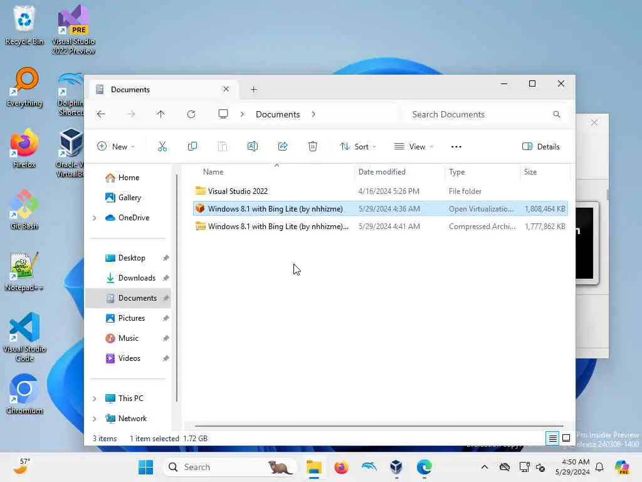The height and width of the screenshot is (482, 642).
Task: Open the notification bell in taskbar
Action: point(599,467)
